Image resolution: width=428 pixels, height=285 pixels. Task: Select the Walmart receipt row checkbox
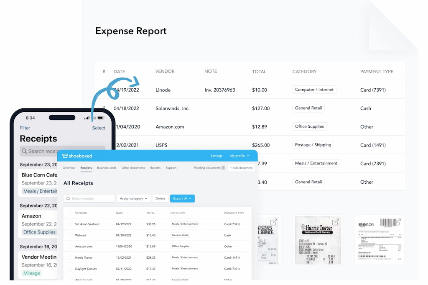point(70,235)
